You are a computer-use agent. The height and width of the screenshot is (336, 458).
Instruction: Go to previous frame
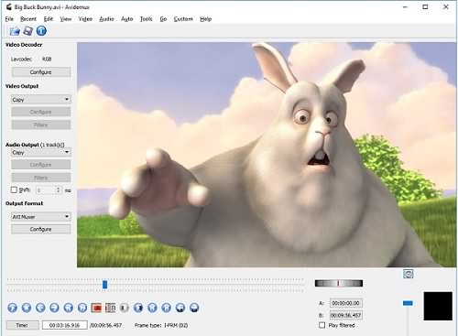coord(40,308)
